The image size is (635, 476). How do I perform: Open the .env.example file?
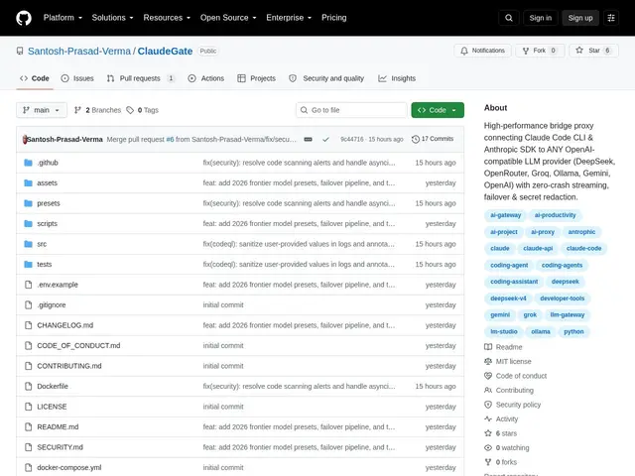coord(58,285)
